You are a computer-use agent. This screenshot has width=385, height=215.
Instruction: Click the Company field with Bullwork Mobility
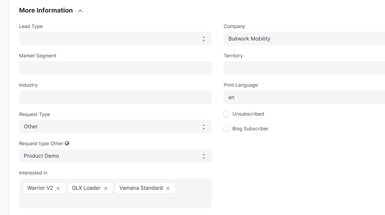[x=304, y=39]
